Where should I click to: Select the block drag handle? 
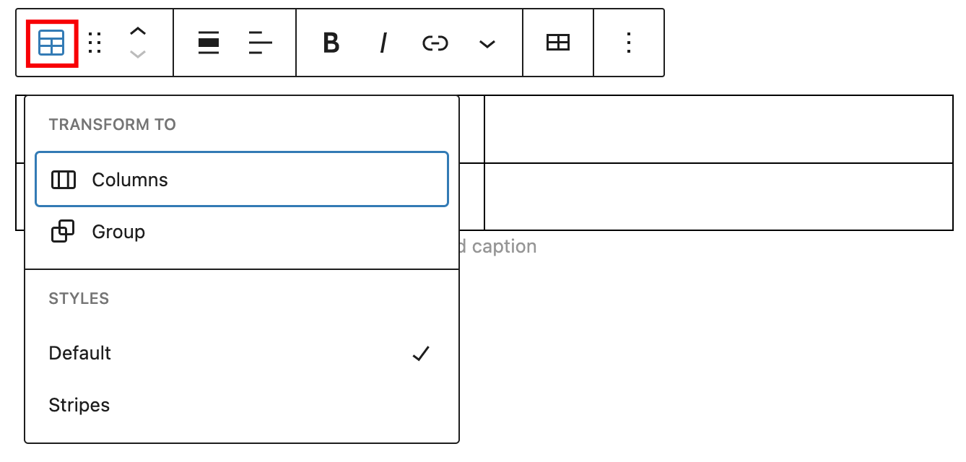pyautogui.click(x=95, y=43)
